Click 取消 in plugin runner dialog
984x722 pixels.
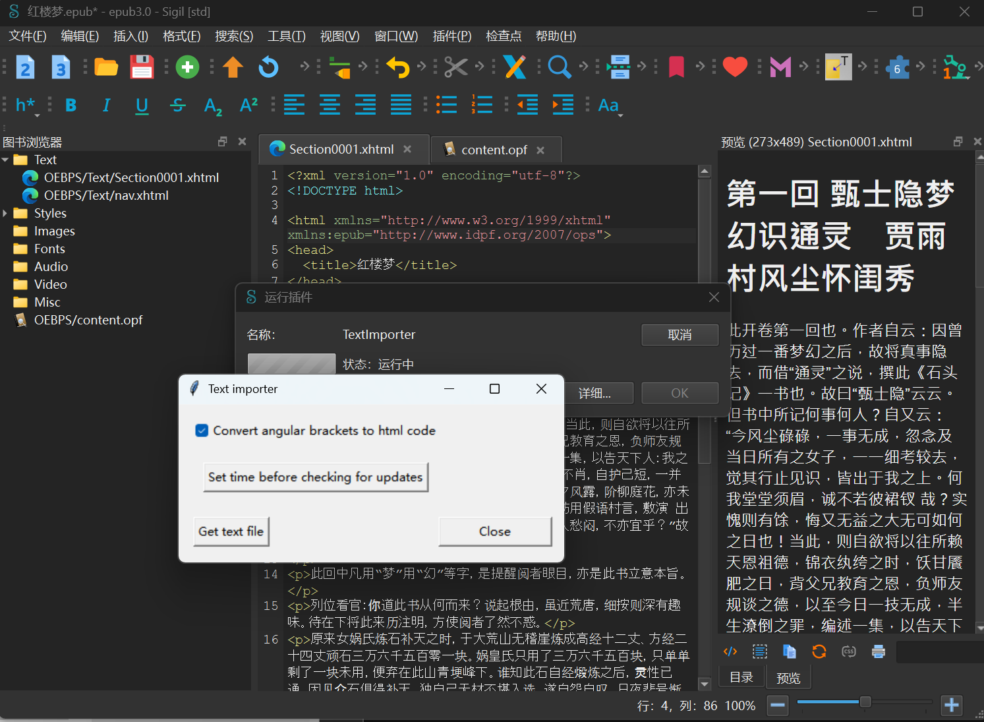pos(680,335)
